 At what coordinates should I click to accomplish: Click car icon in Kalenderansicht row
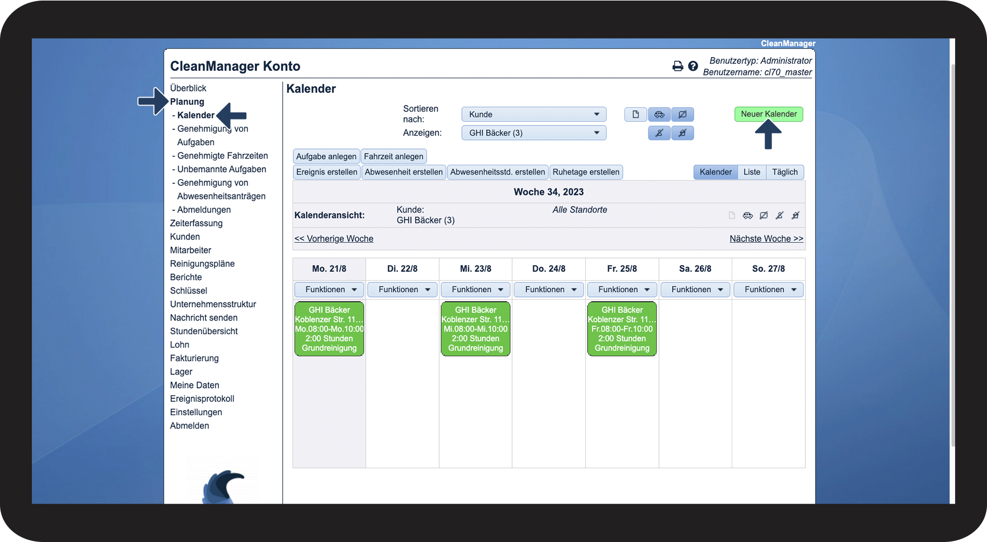point(748,215)
